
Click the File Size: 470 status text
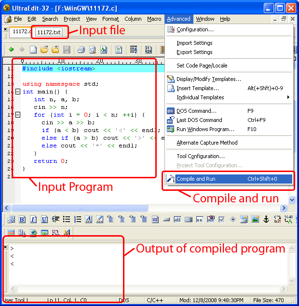pos(268,300)
